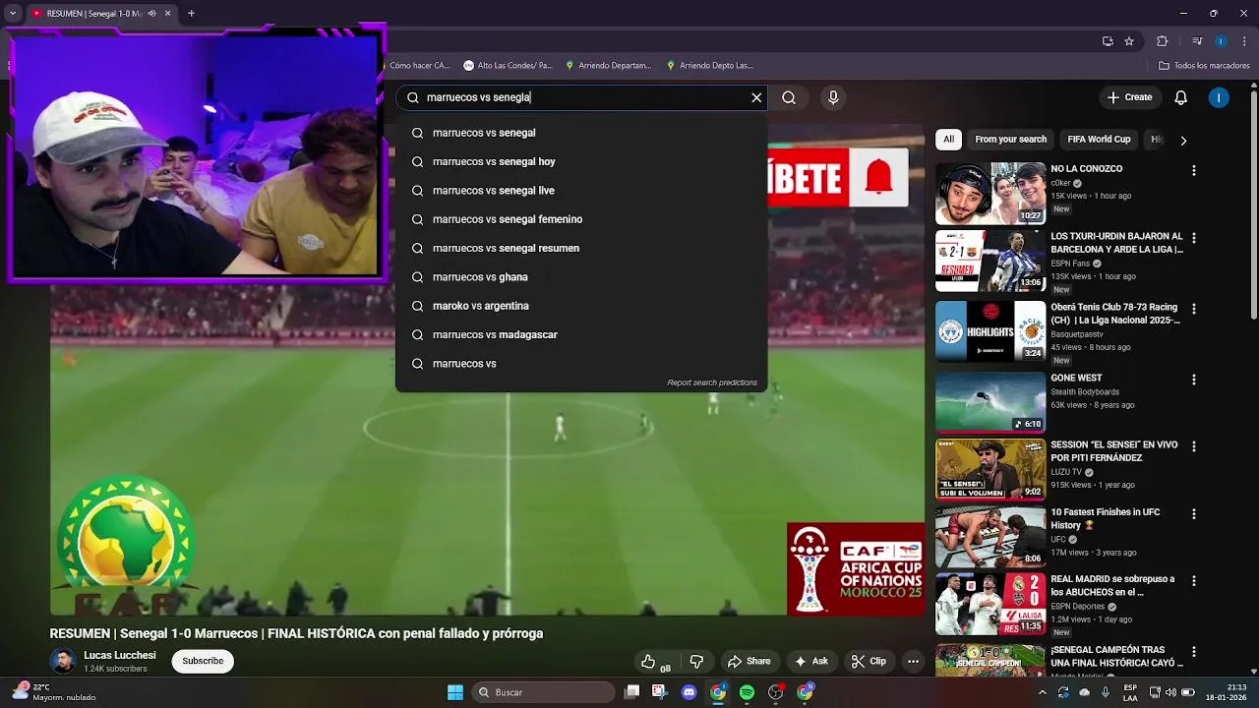Start voice search with microphone icon

(x=833, y=97)
